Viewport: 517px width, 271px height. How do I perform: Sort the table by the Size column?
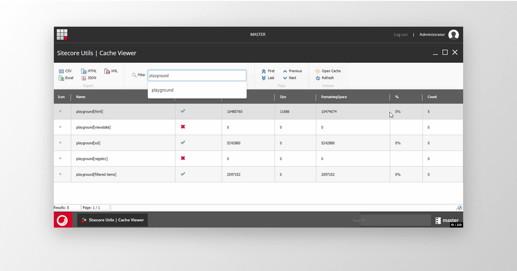pos(283,97)
